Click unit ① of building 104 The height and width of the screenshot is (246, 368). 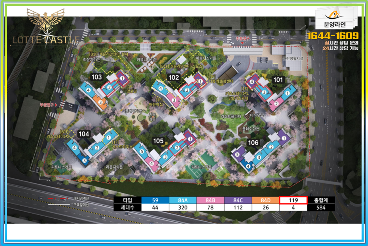pyautogui.click(x=109, y=138)
